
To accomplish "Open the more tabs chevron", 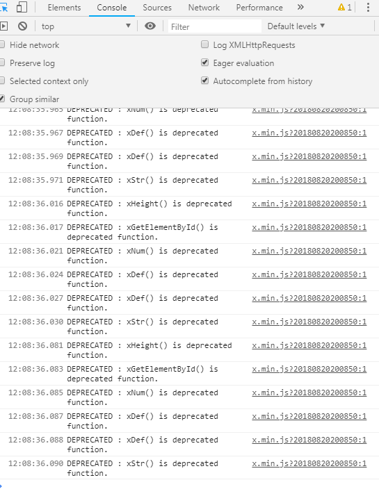I will (300, 7).
